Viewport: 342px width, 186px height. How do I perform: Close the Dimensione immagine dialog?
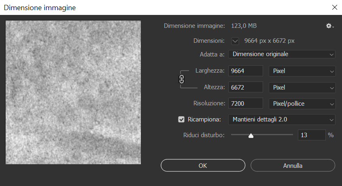pyautogui.click(x=334, y=7)
